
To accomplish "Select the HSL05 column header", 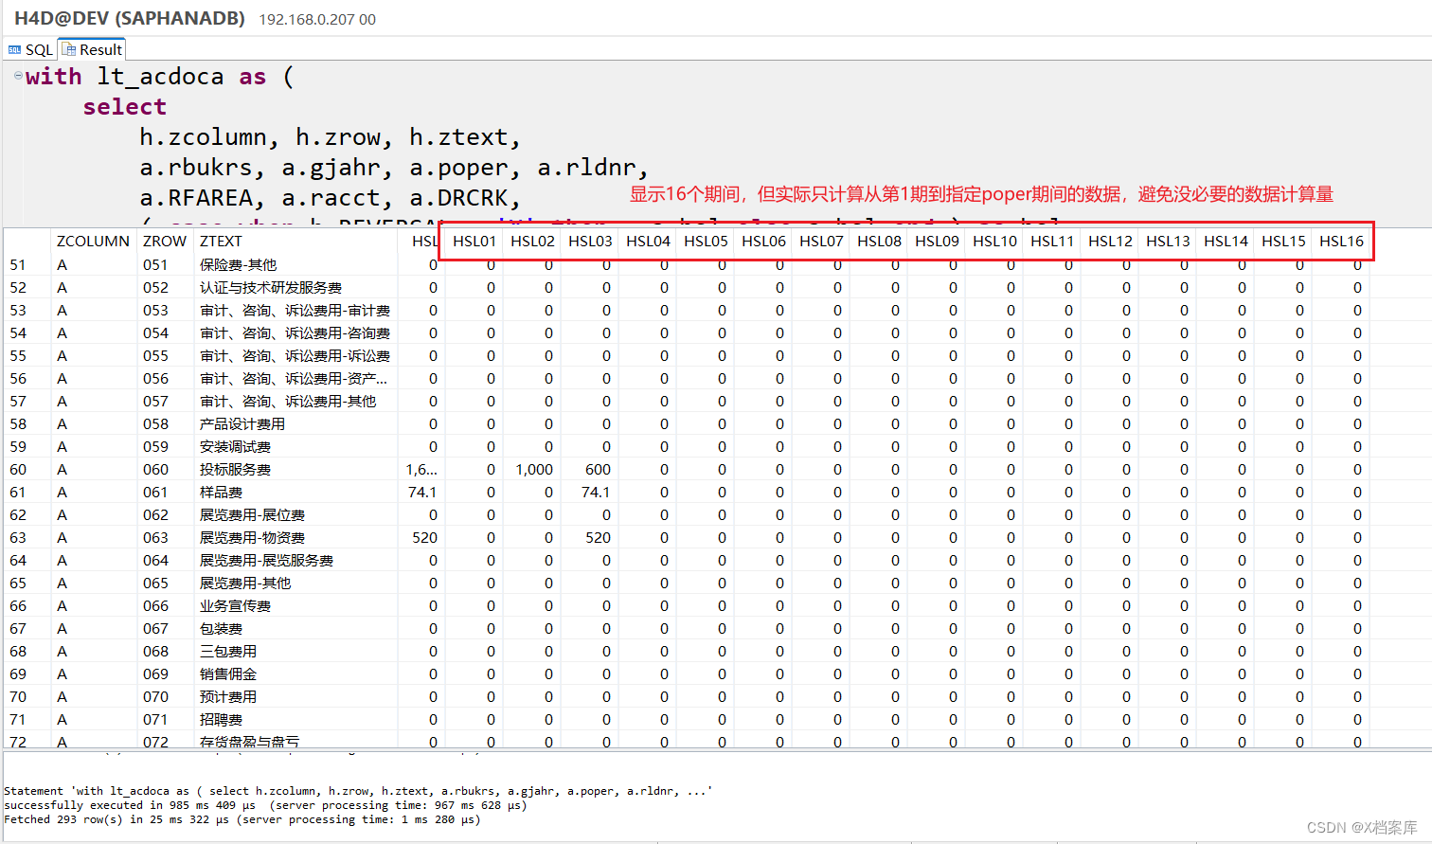I will 706,241.
